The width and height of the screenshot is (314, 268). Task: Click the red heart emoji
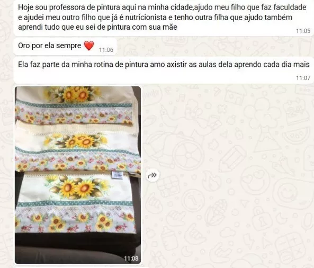89,46
